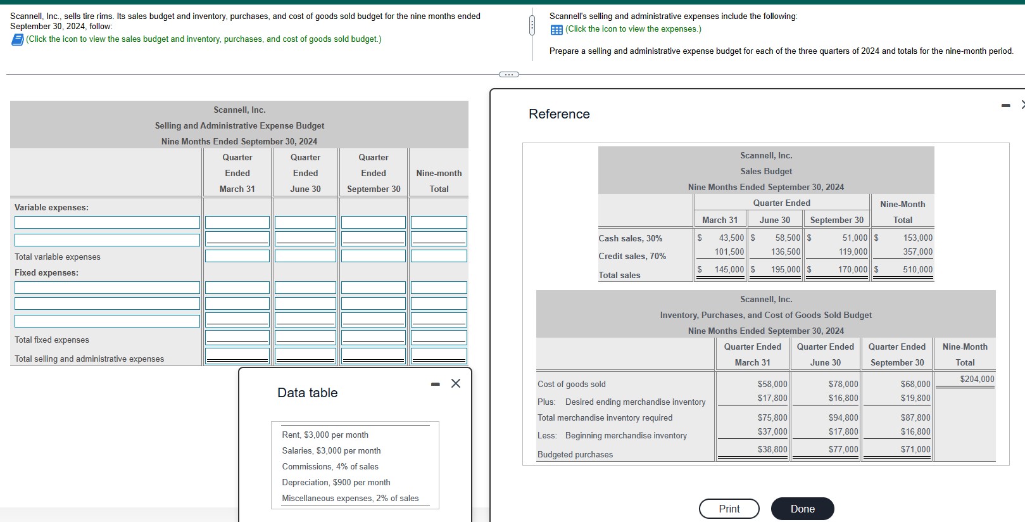This screenshot has height=522, width=1025.
Task: Click 'Depreciation, $900 per month' text
Action: click(336, 483)
